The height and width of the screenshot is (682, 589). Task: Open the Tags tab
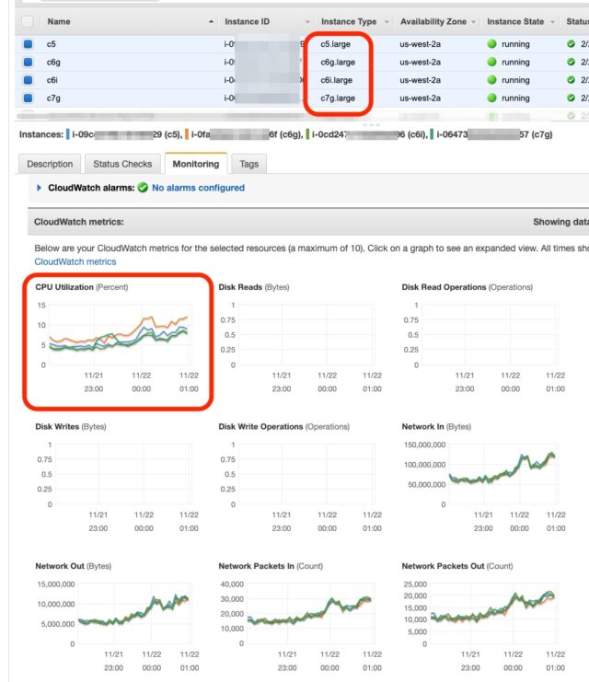click(248, 164)
